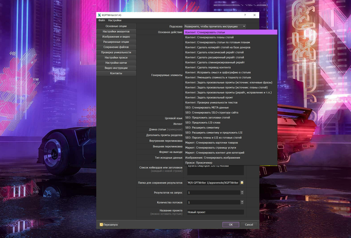Select 'Контент: Сгенерировать статьи' option
Screen dimensions: 351x238
pyautogui.click(x=231, y=32)
